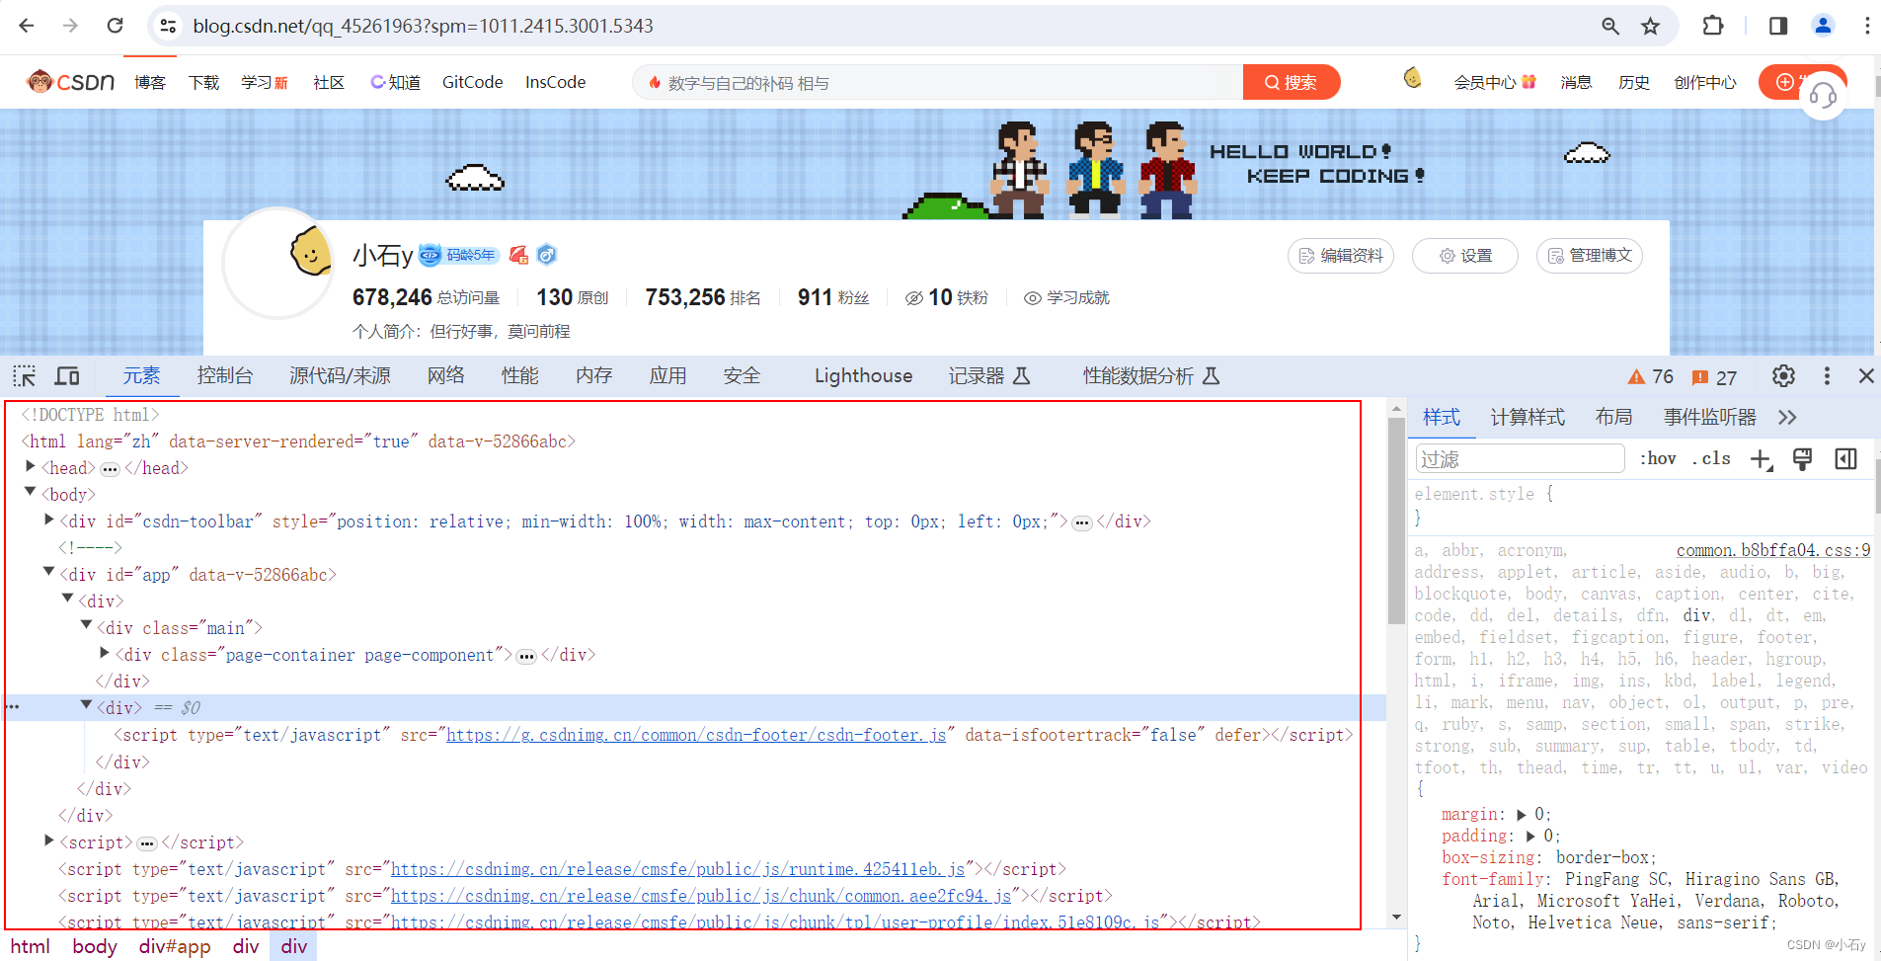Click the styles 过滤 filter field
Viewport: 1881px width, 961px height.
coord(1520,459)
